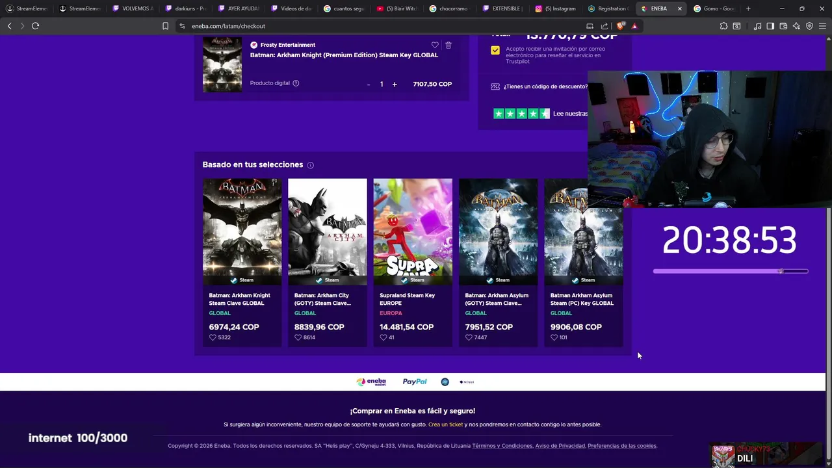Open the Extensions puzzle icon
Image resolution: width=832 pixels, height=468 pixels.
723,26
